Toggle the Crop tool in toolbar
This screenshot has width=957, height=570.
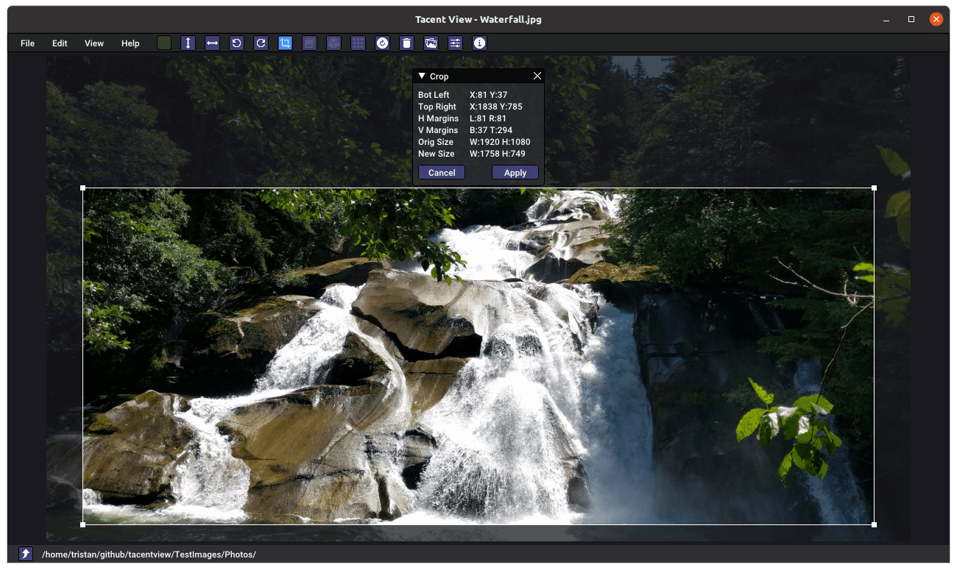click(x=285, y=43)
